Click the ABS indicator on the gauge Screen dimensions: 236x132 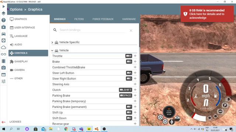[220, 111]
